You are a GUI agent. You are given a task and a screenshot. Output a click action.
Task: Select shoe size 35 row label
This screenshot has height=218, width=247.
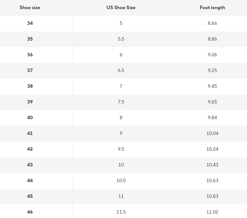[30, 39]
